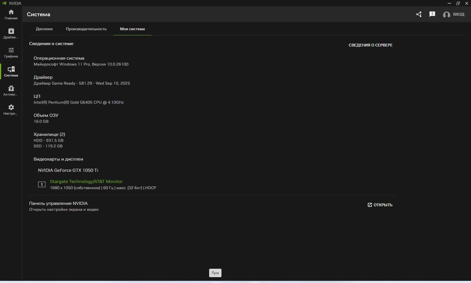Click the Хранилище (2) label
Viewport: 471px width, 283px height.
[49, 134]
